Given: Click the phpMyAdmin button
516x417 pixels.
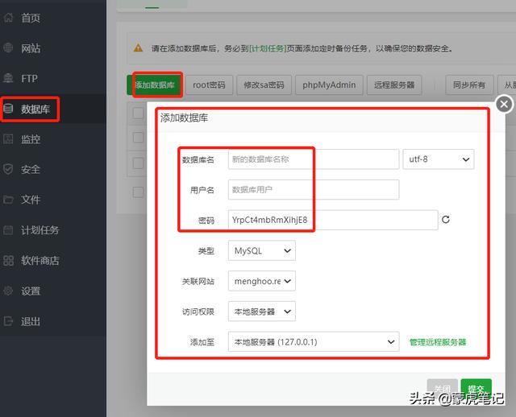Looking at the screenshot, I should tap(327, 85).
